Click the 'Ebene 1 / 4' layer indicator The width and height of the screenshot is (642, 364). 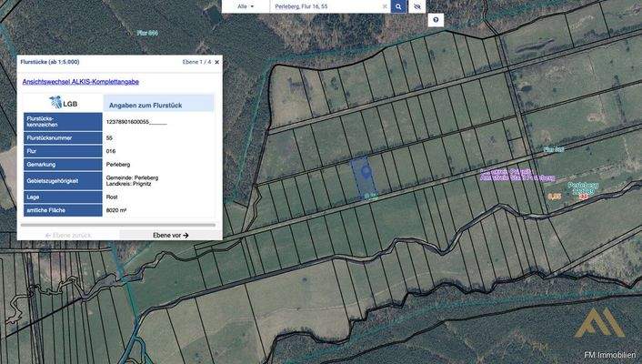195,62
